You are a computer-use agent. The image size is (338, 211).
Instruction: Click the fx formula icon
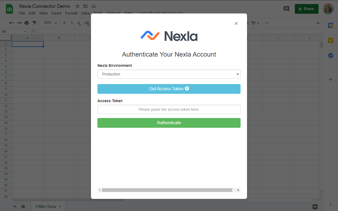33,32
